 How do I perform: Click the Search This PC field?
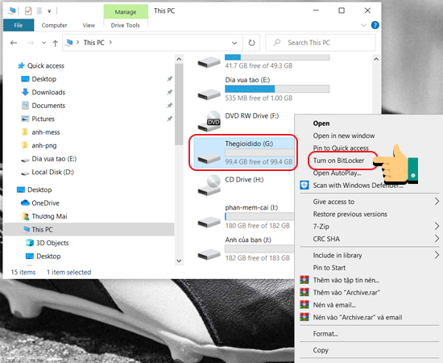point(321,43)
